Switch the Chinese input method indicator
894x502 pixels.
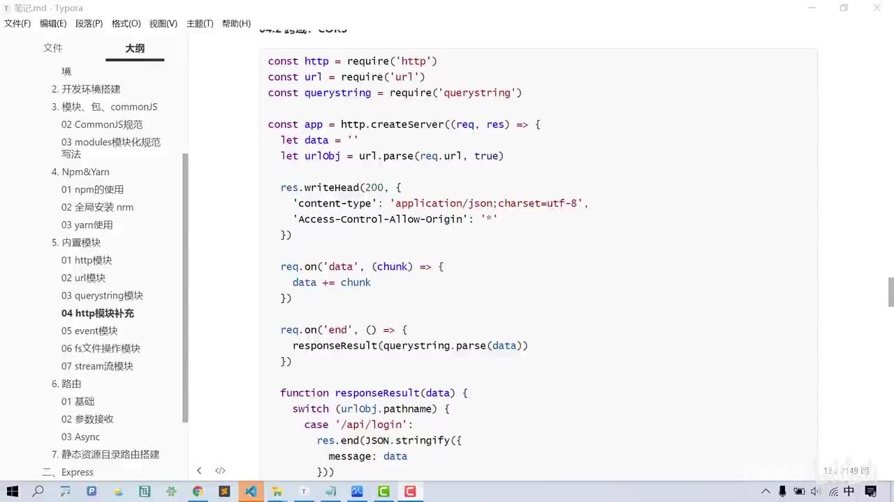pyautogui.click(x=849, y=492)
